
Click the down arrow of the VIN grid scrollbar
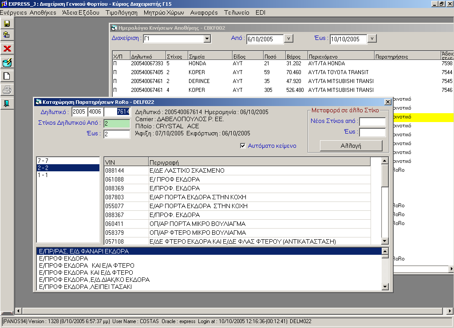(x=384, y=241)
